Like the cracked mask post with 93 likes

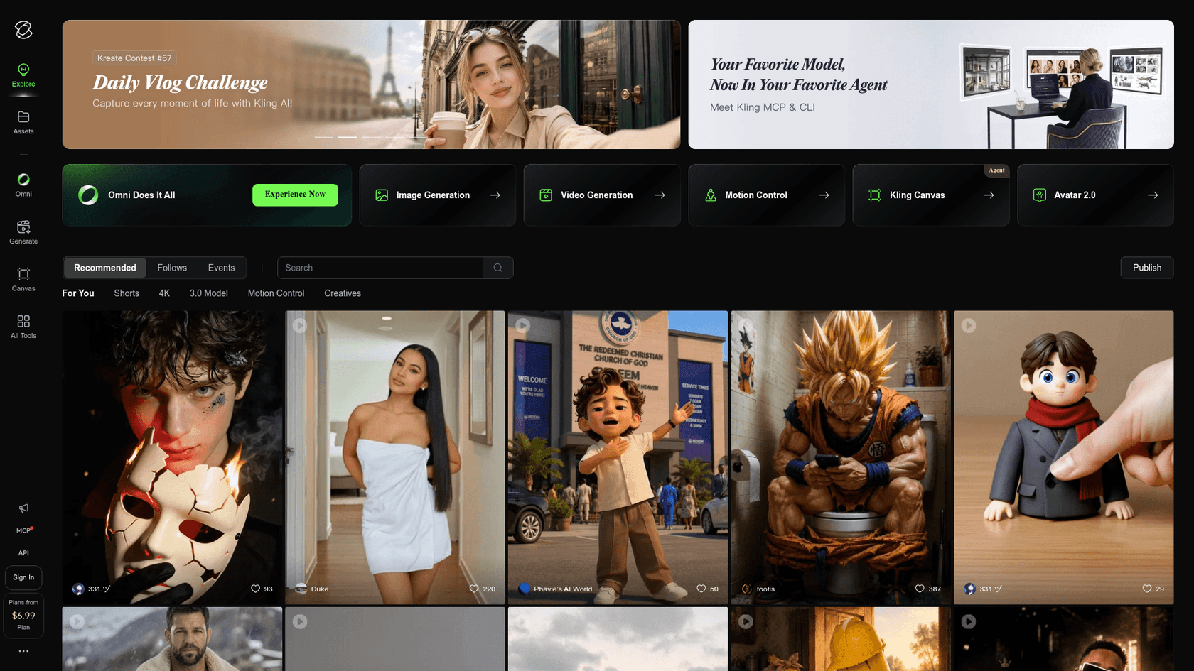click(256, 589)
